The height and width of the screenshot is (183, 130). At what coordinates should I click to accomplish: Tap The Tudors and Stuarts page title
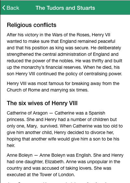(x=65, y=8)
